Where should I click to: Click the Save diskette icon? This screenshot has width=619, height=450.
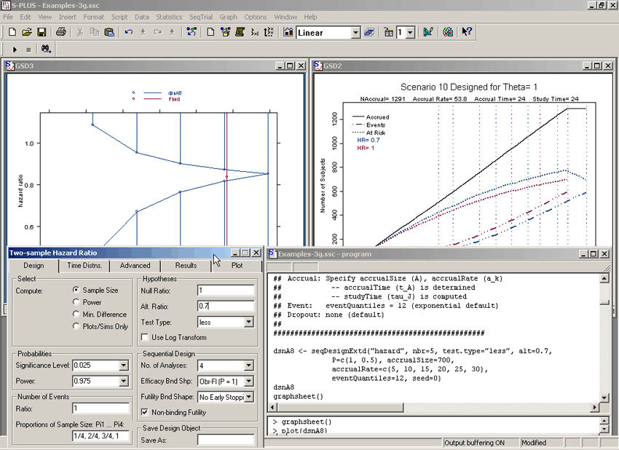coord(42,32)
